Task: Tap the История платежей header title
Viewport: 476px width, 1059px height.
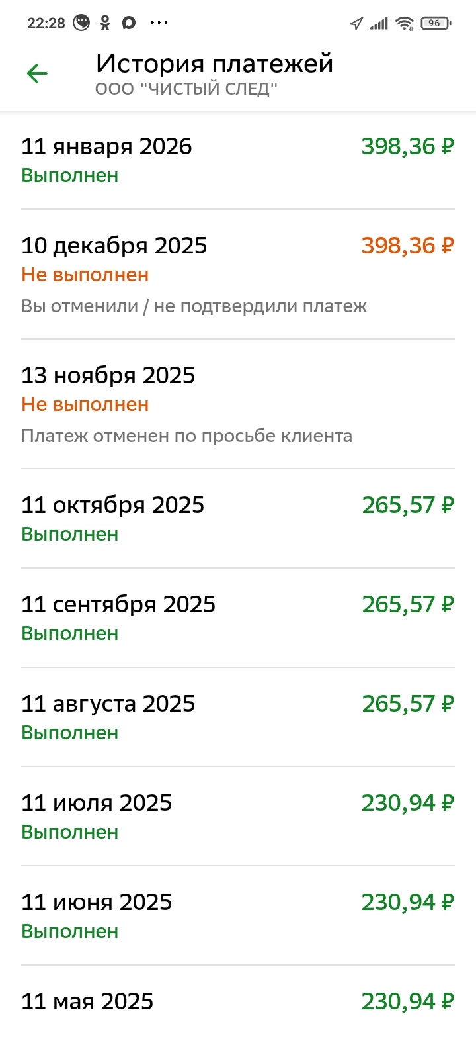Action: (x=214, y=64)
